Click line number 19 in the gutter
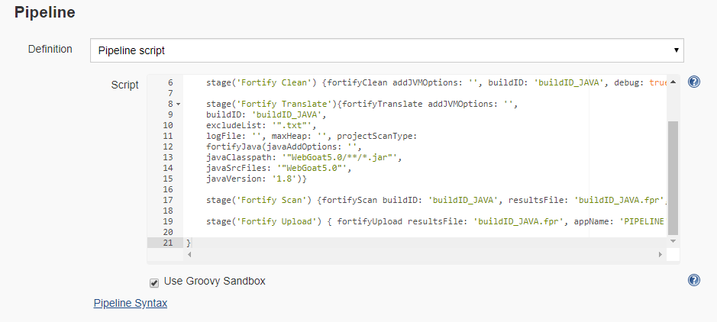The width and height of the screenshot is (717, 322). click(168, 221)
